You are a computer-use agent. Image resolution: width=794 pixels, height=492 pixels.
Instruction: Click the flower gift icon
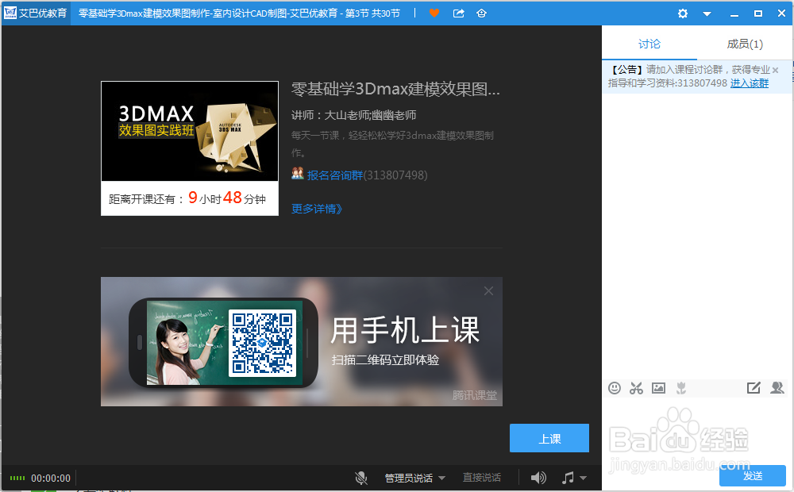tap(681, 388)
